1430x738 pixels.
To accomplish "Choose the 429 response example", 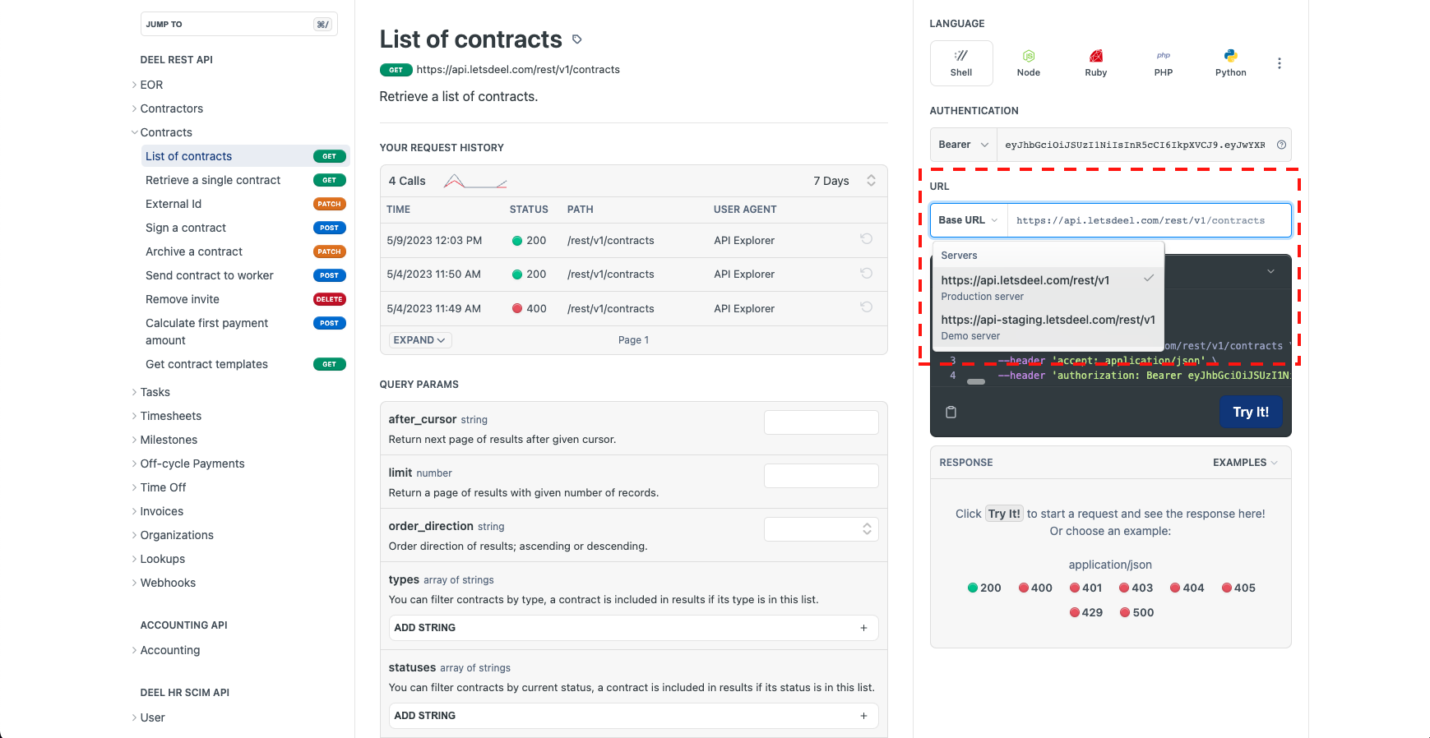I will 1085,612.
